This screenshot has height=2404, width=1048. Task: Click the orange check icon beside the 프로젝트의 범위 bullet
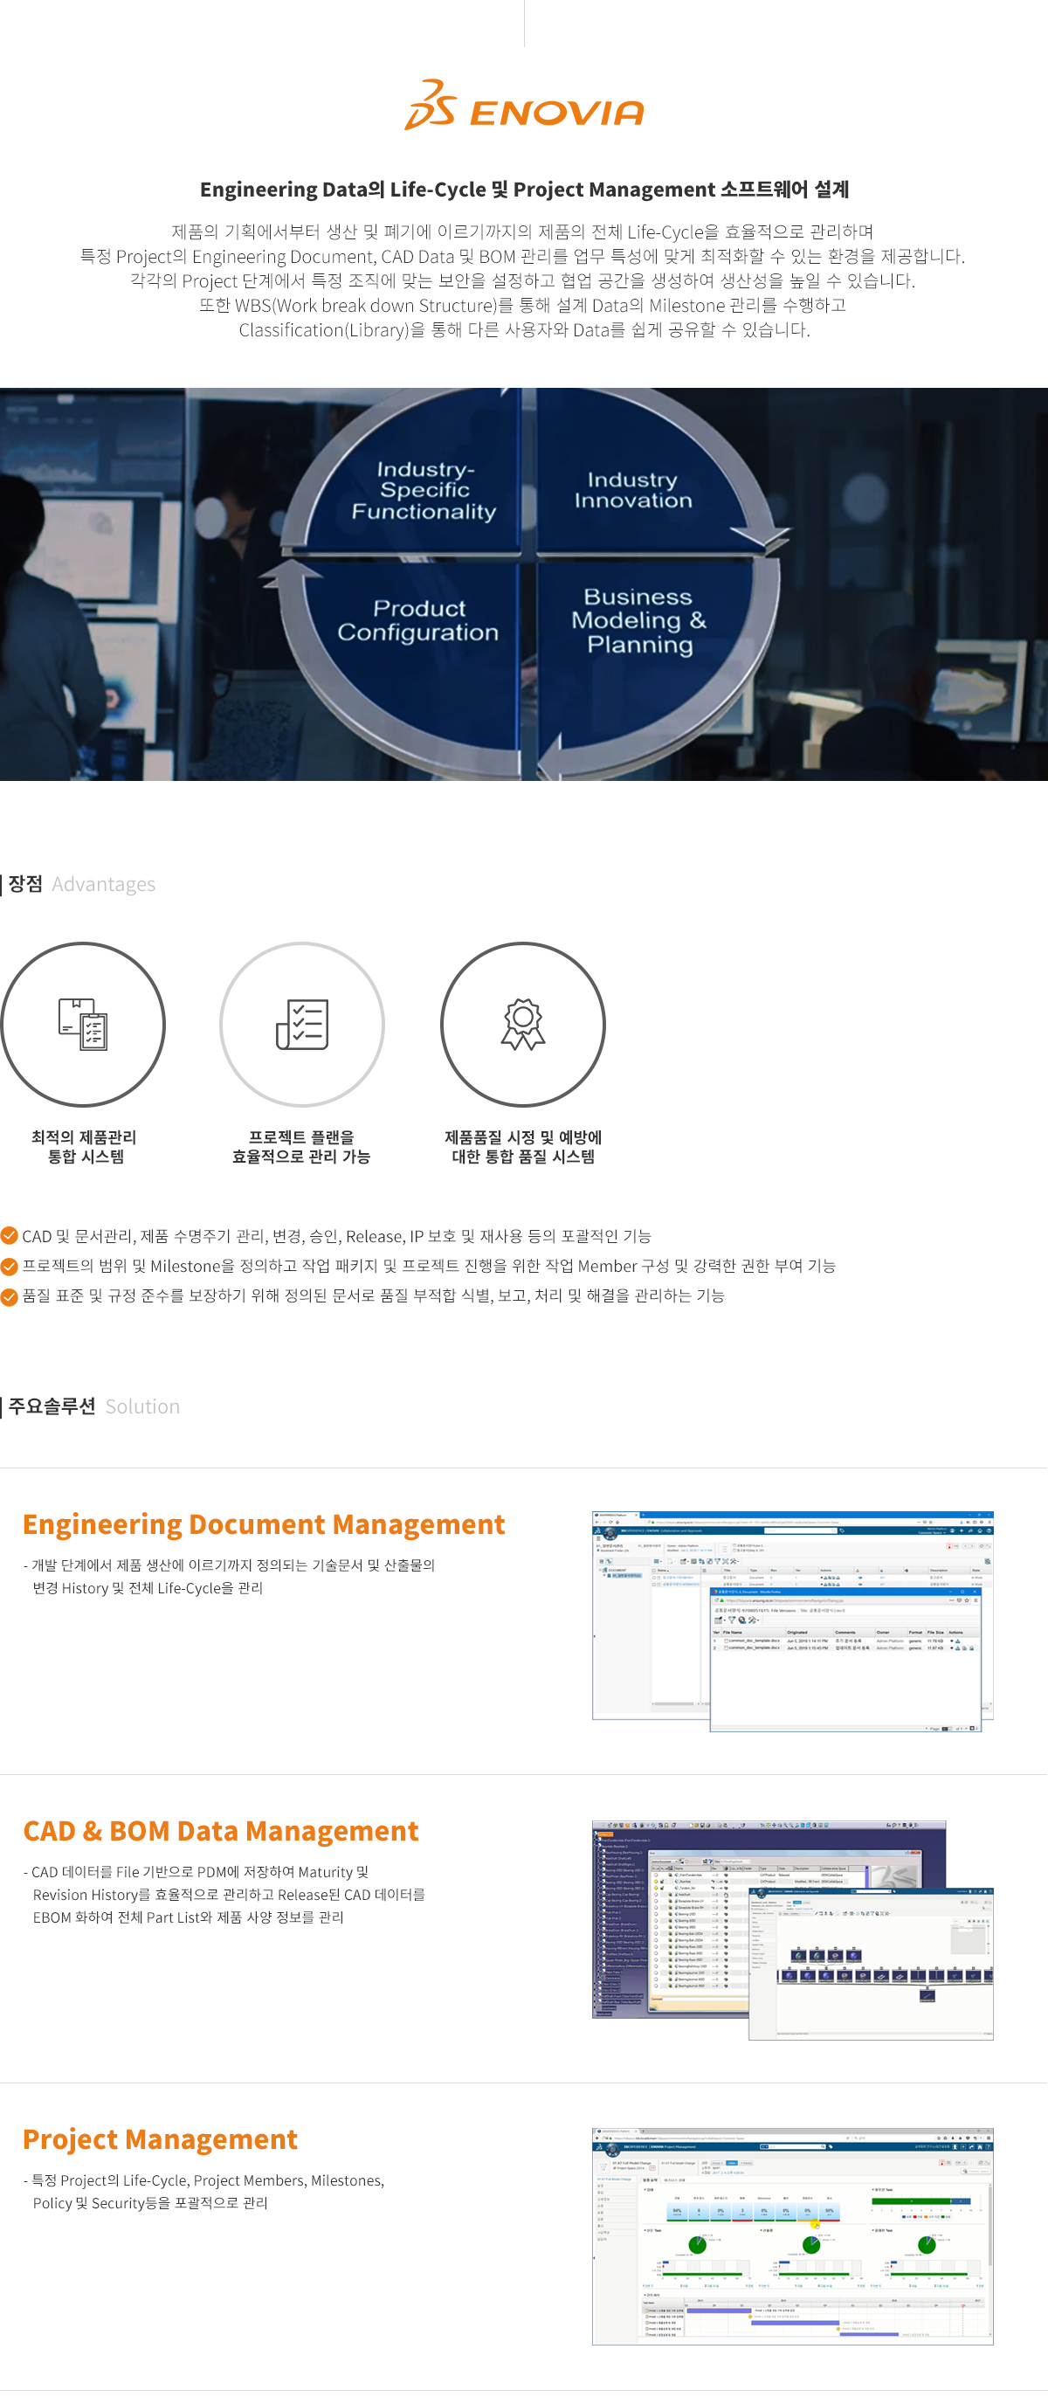click(10, 1266)
